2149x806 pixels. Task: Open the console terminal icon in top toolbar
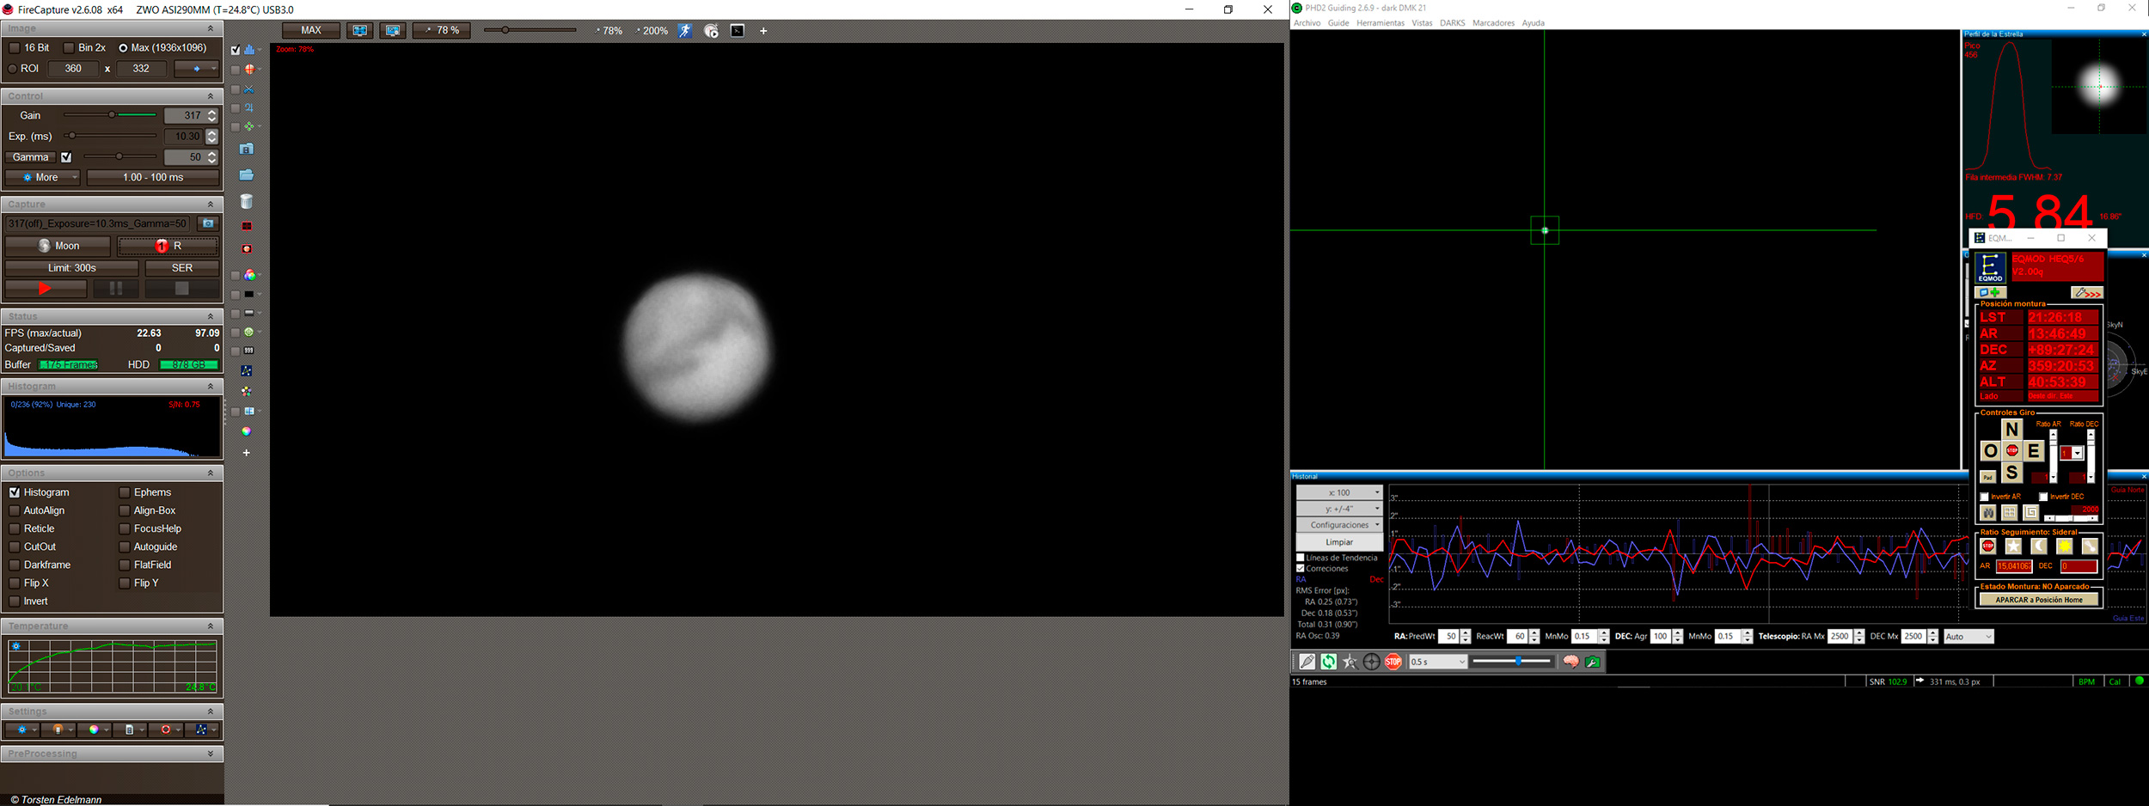(x=738, y=31)
